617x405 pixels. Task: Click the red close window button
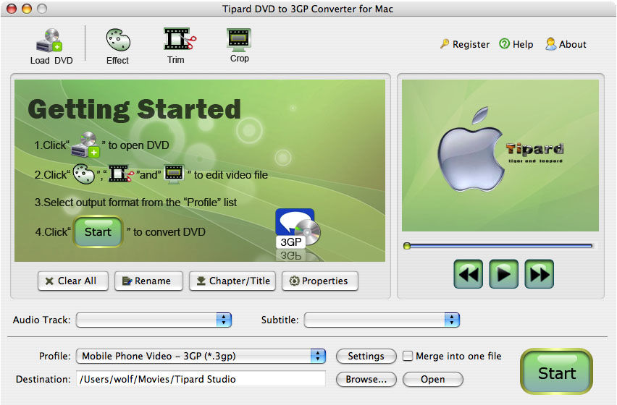(x=12, y=8)
